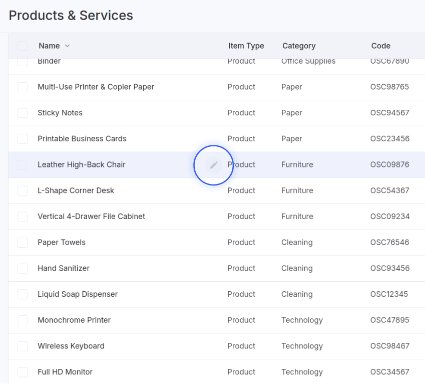Click the Code column header
Viewport: 425px width, 389px height.
point(380,46)
